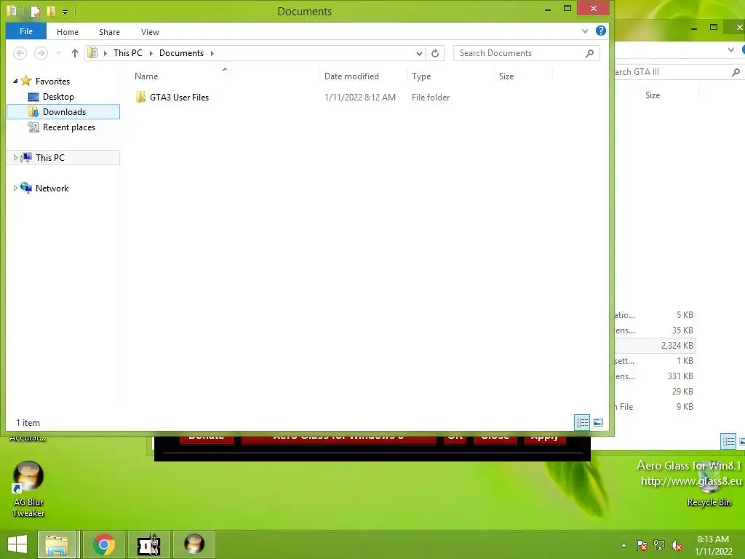Click Documents in the address breadcrumb

[181, 52]
